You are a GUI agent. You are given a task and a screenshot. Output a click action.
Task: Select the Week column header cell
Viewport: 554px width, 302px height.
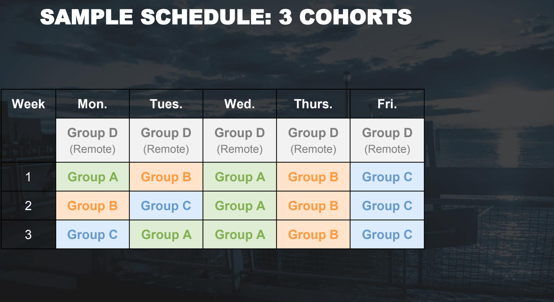[x=28, y=104]
